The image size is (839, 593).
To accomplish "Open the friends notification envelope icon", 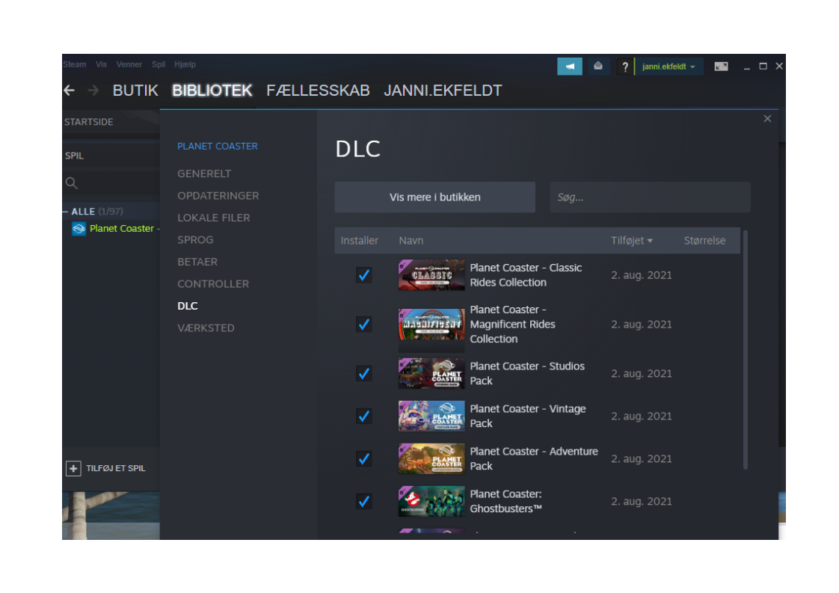I will tap(598, 67).
